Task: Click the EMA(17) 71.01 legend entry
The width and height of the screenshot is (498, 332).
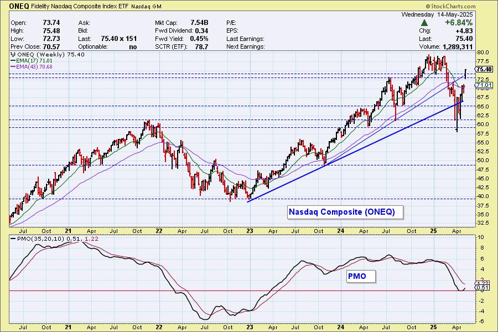Action: click(x=32, y=61)
